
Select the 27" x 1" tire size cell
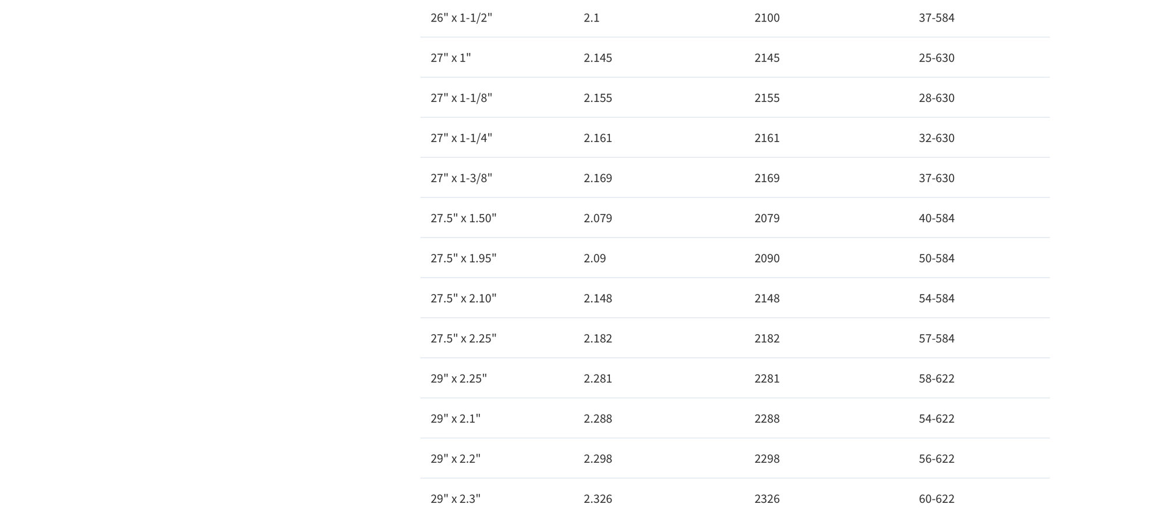[x=450, y=58]
